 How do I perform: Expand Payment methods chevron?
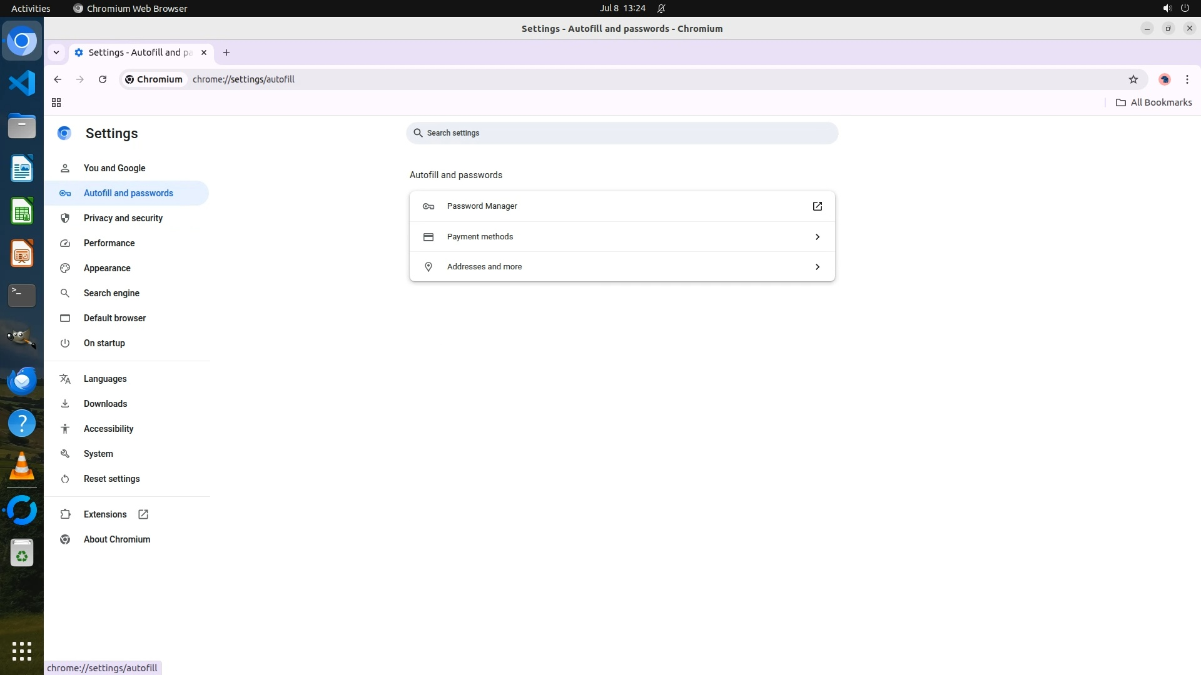click(x=817, y=237)
